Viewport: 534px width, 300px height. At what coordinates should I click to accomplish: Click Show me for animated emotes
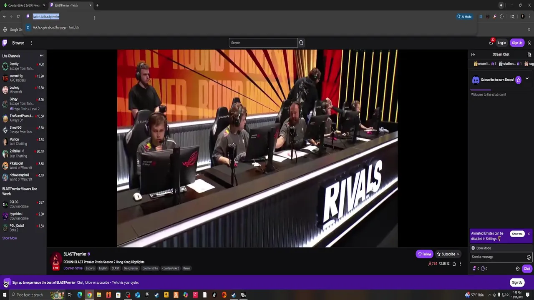tap(517, 234)
